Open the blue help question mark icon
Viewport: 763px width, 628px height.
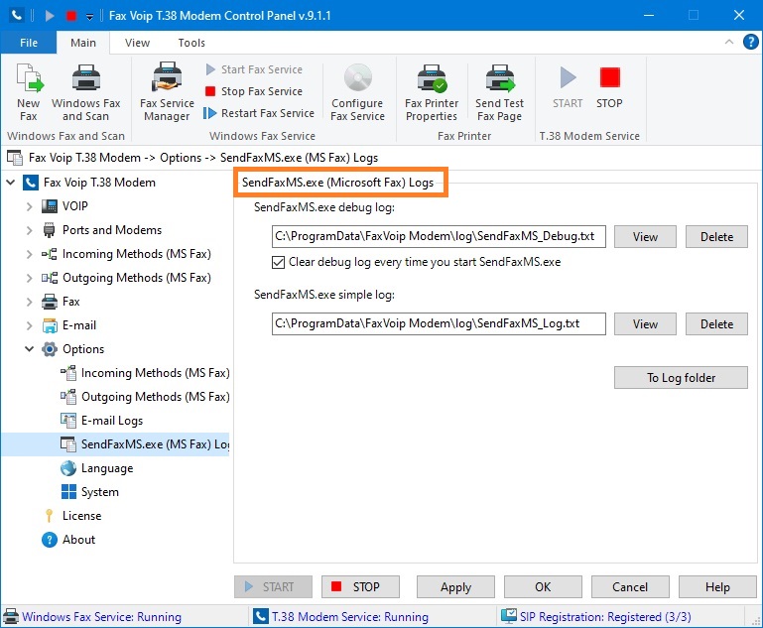[750, 43]
